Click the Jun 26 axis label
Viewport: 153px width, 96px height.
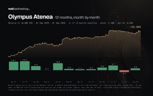click(113, 82)
